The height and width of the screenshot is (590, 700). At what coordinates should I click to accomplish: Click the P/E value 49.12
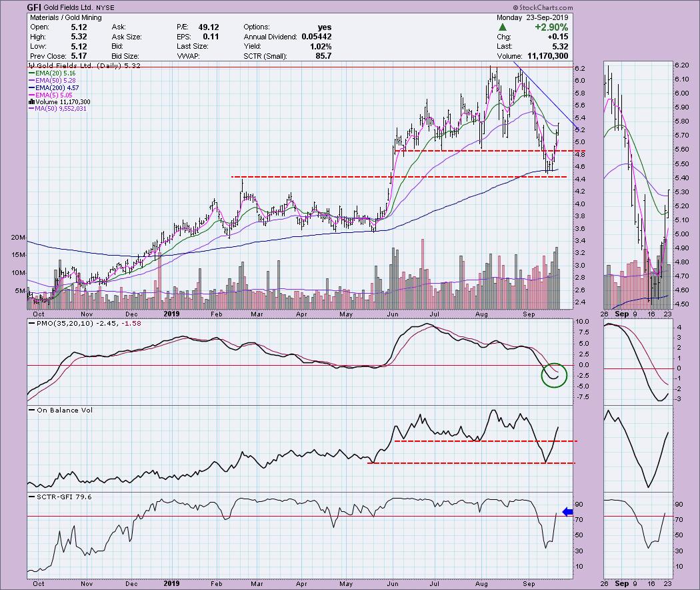tap(209, 27)
